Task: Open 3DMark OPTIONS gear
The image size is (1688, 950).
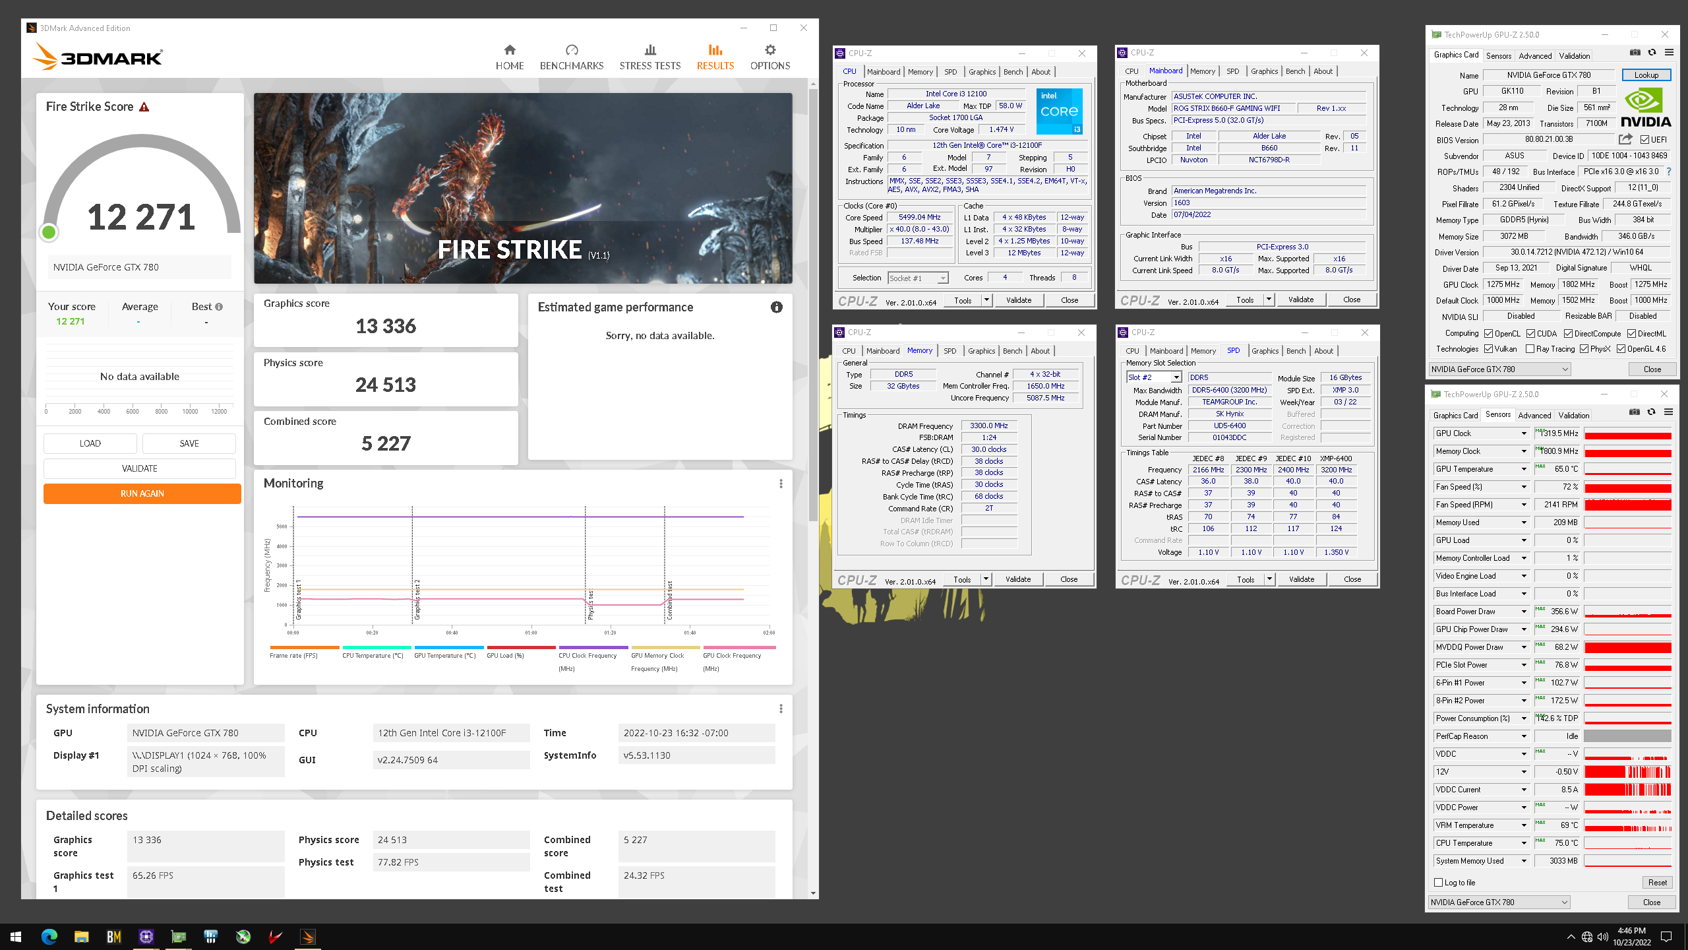Action: pos(770,50)
